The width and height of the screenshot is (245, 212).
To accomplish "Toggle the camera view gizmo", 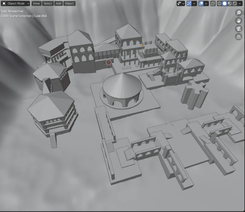I will [x=238, y=29].
